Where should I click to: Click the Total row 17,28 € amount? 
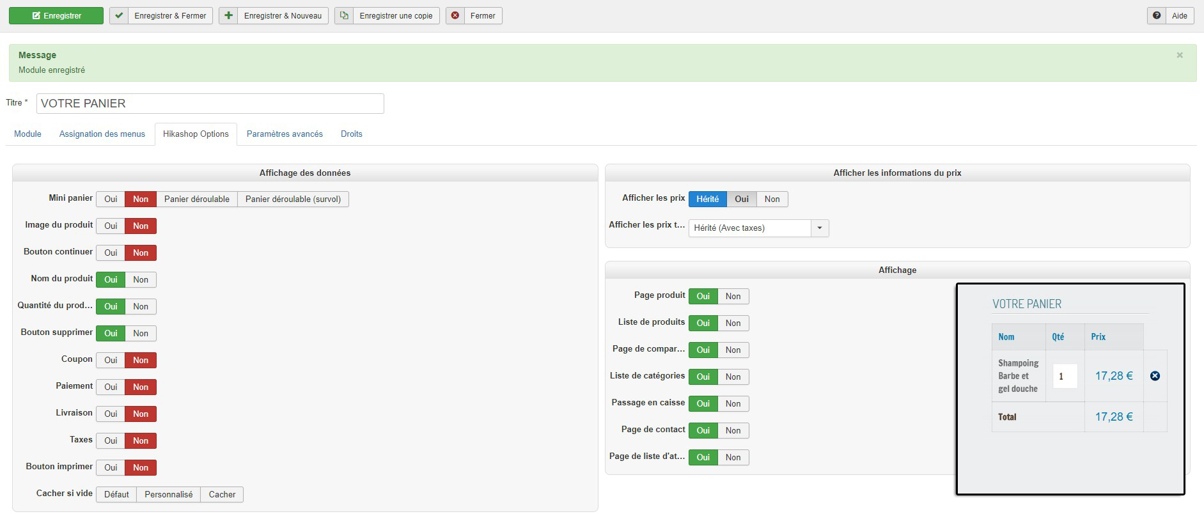tap(1114, 417)
